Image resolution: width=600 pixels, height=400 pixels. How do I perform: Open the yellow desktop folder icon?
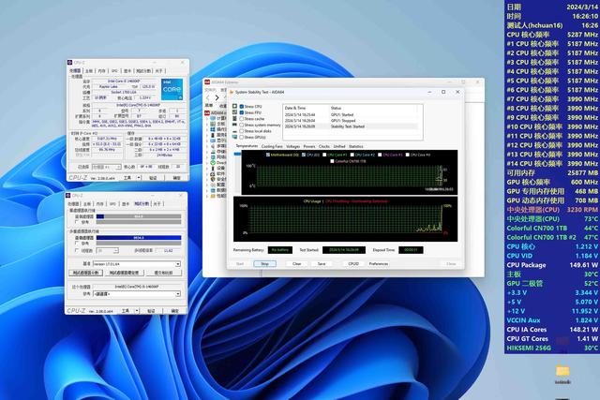point(562,371)
